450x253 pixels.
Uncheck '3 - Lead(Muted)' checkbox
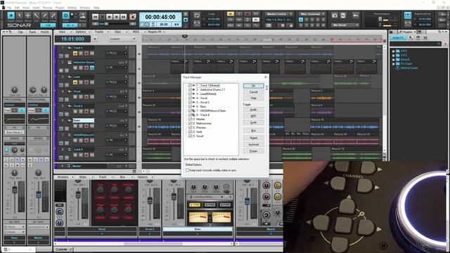point(190,93)
